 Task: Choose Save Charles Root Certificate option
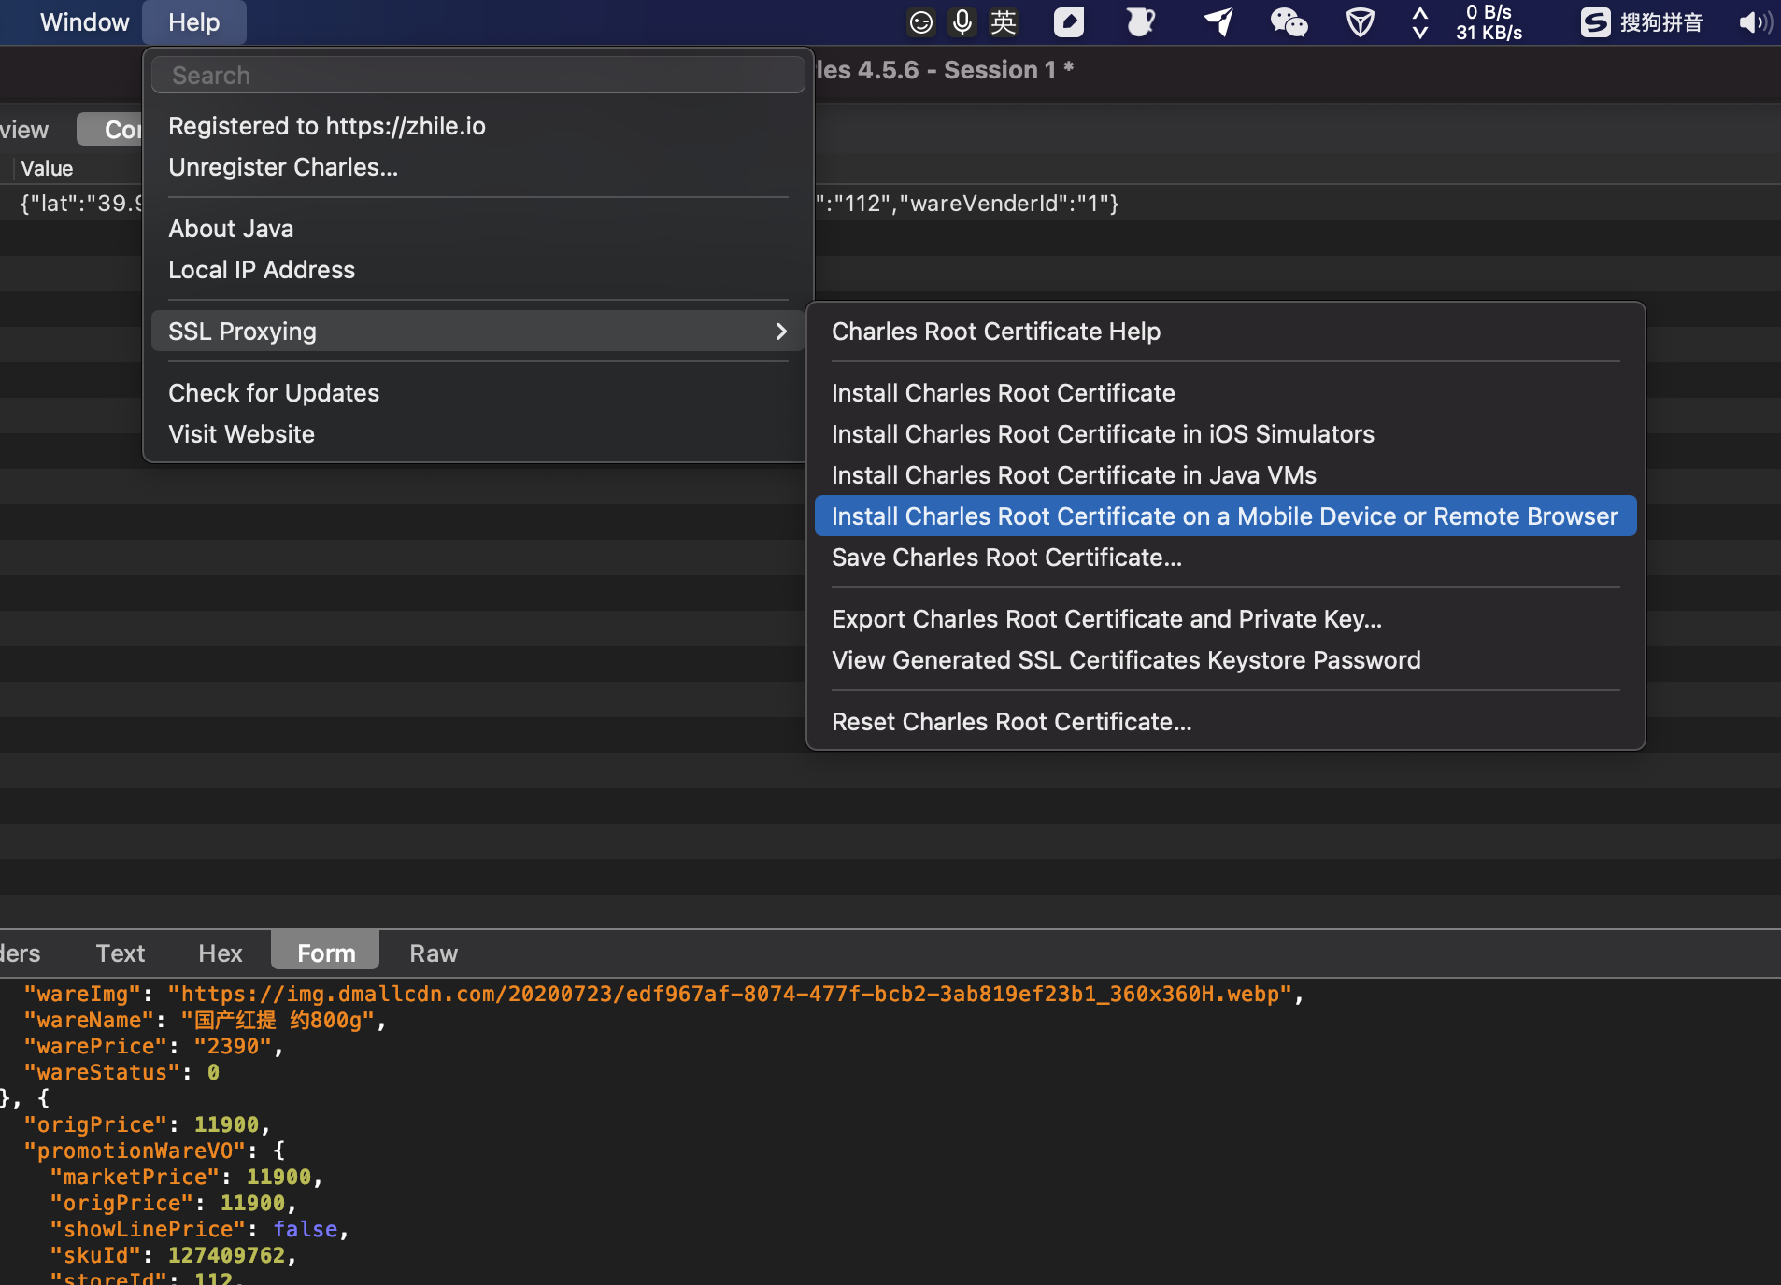[1006, 558]
